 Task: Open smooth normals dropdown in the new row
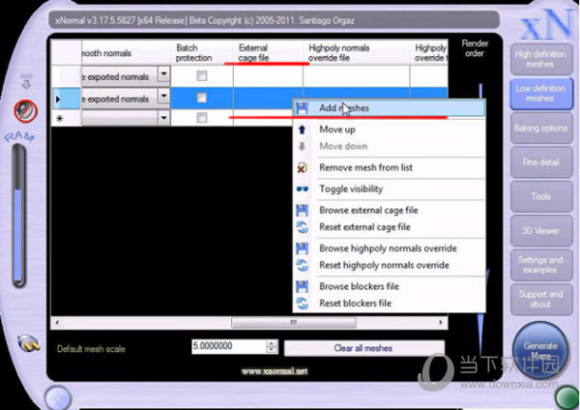pos(164,118)
